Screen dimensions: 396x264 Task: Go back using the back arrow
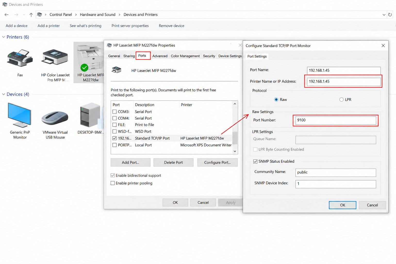click(x=7, y=15)
